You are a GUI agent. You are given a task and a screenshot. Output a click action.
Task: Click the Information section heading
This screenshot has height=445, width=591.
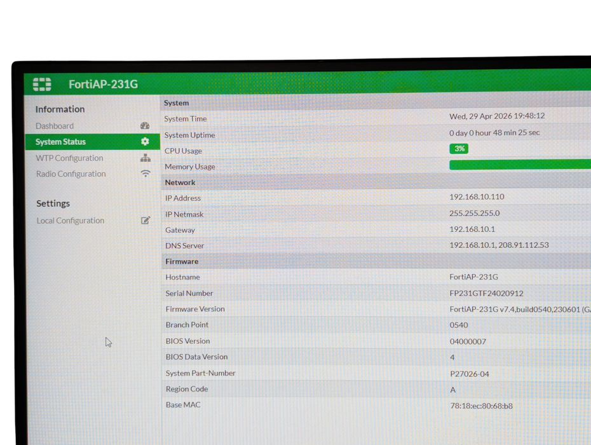coord(60,109)
